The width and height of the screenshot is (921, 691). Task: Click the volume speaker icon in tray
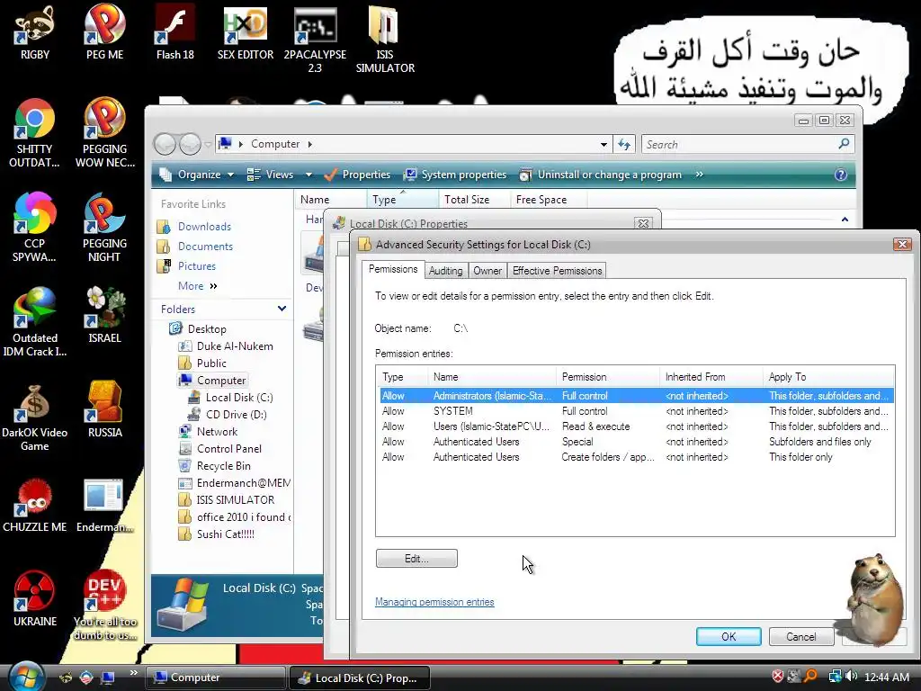tap(852, 677)
